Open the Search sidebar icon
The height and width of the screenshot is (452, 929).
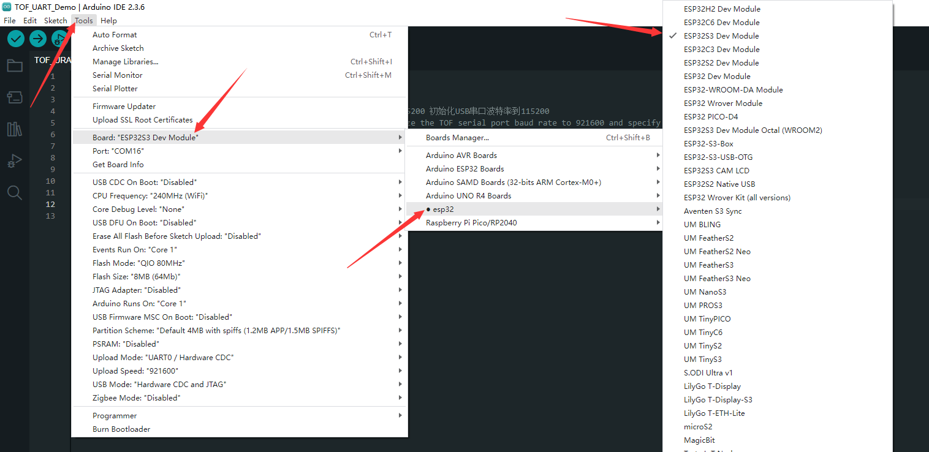coord(15,193)
